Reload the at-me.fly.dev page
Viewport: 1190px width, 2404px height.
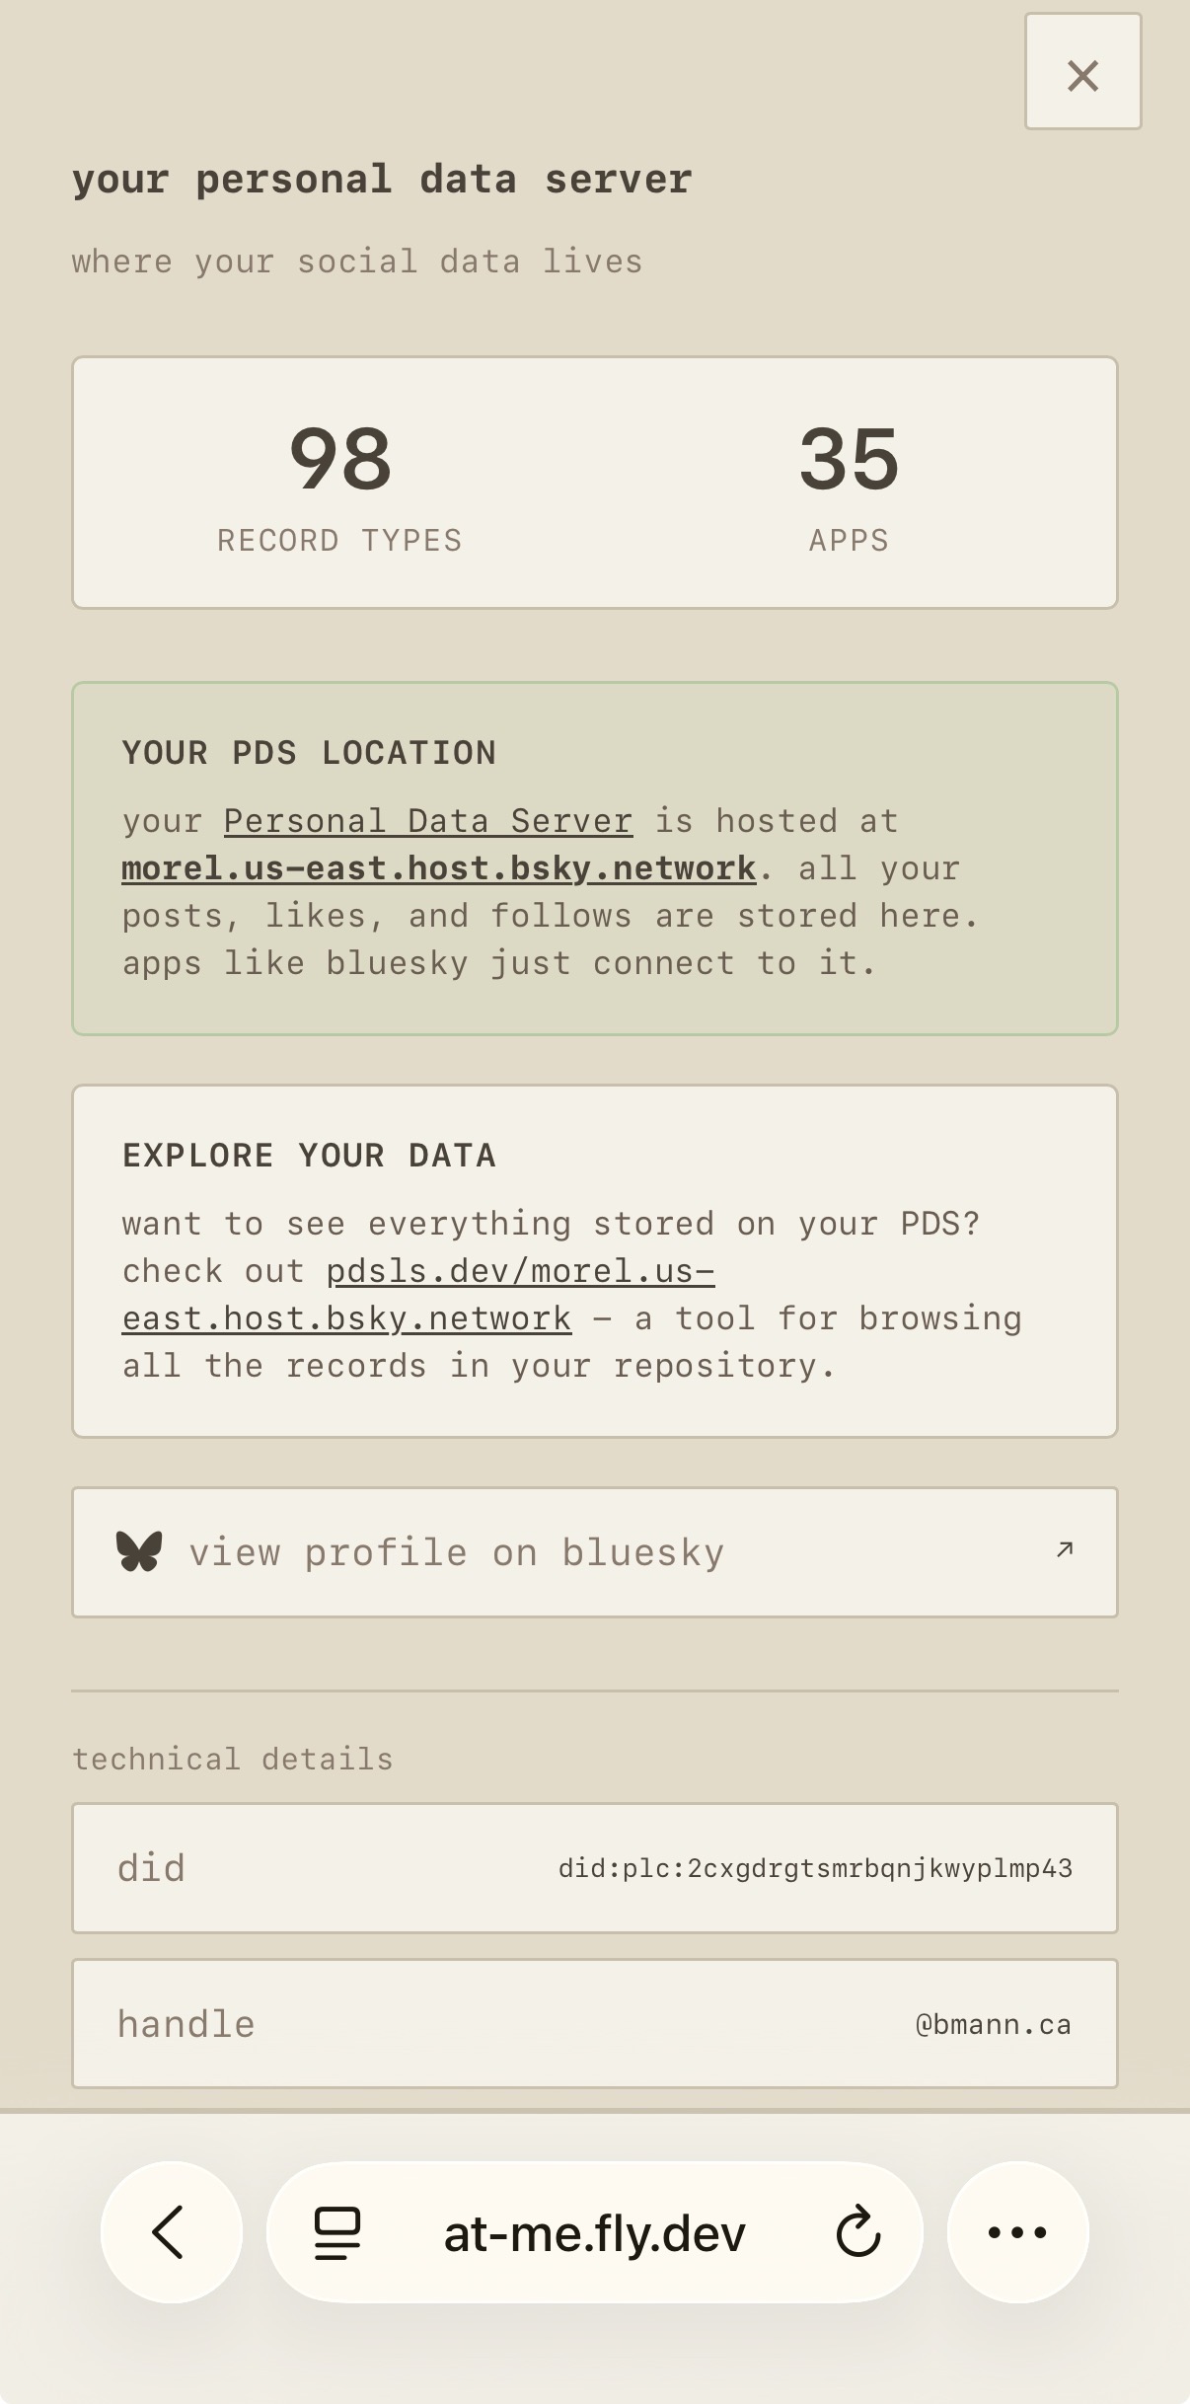pyautogui.click(x=857, y=2232)
